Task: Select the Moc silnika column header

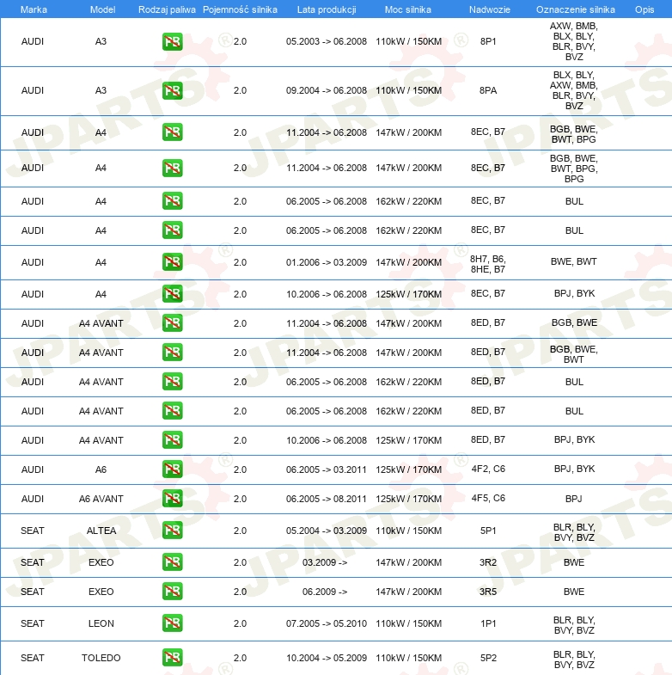Action: 408,9
